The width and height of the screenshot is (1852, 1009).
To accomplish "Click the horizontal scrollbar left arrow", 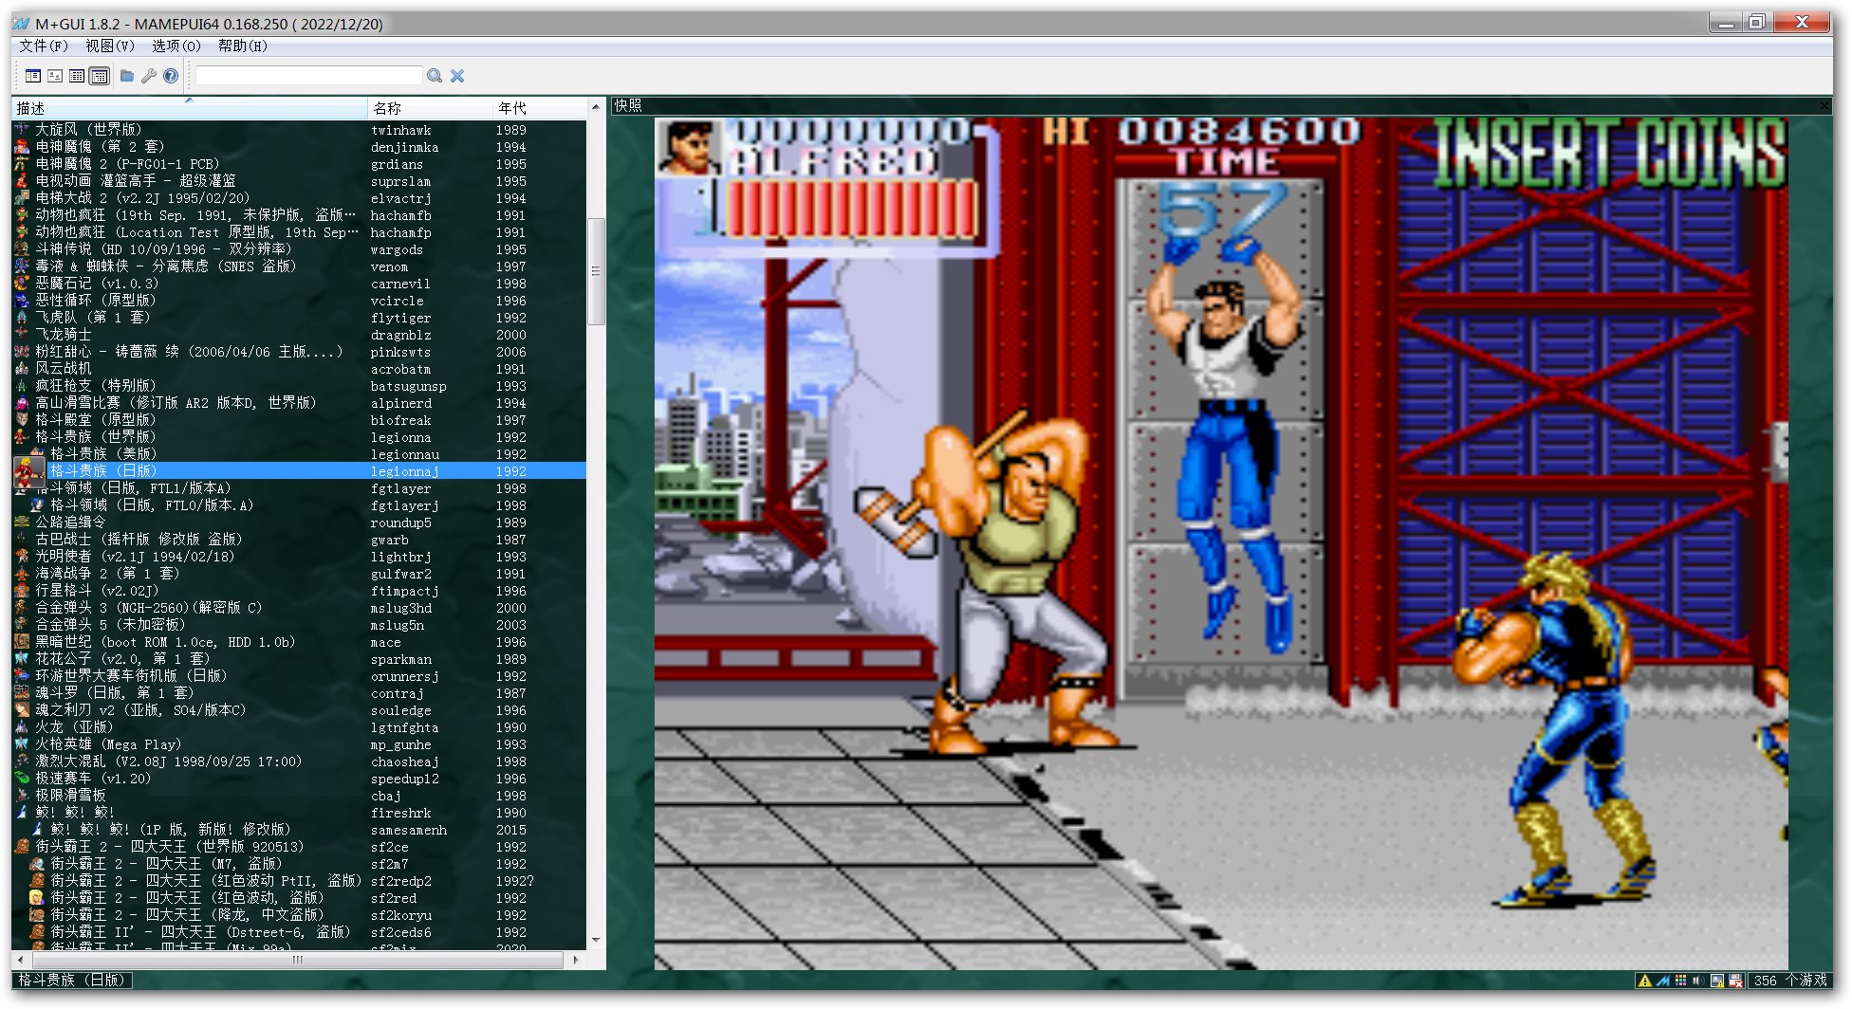I will tap(21, 960).
